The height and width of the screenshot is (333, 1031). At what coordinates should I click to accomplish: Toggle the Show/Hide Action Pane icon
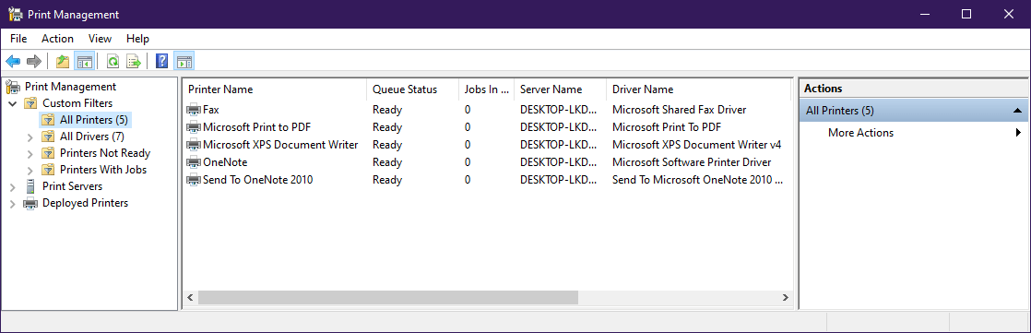pyautogui.click(x=184, y=61)
